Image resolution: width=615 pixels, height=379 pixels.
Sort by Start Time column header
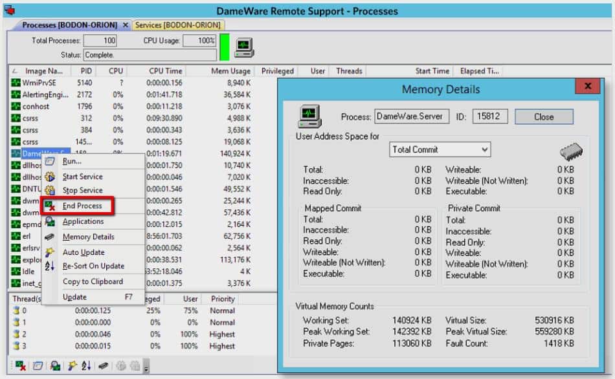pos(410,71)
